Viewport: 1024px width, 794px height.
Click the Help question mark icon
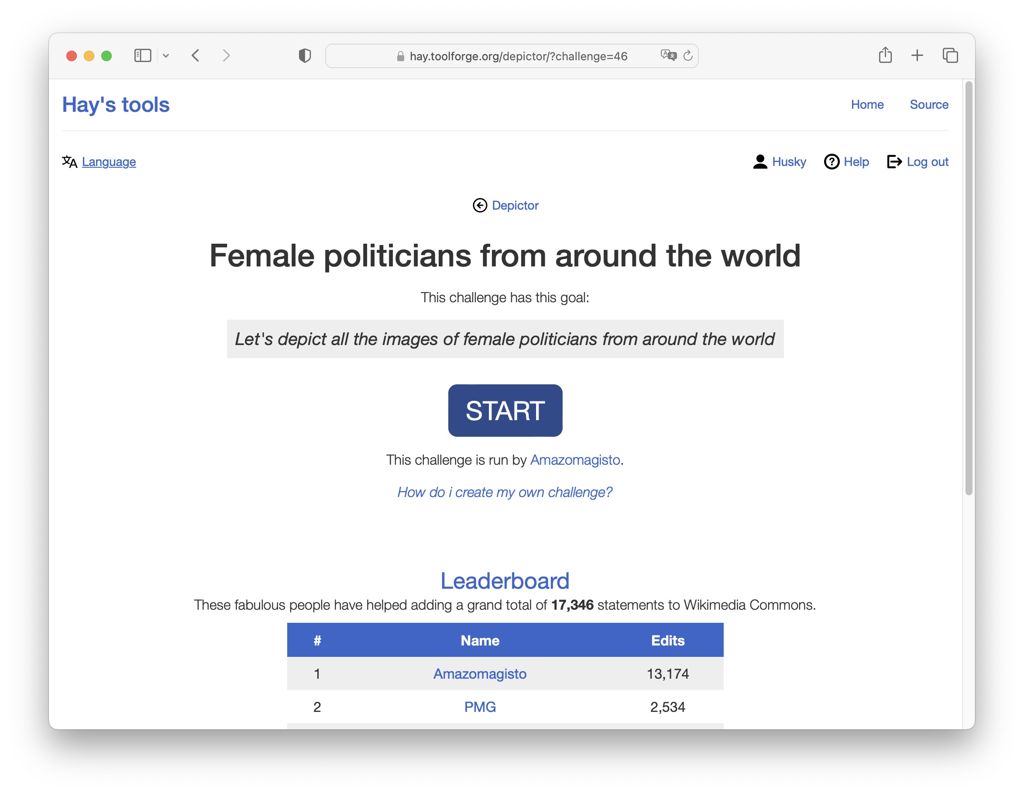click(x=832, y=162)
